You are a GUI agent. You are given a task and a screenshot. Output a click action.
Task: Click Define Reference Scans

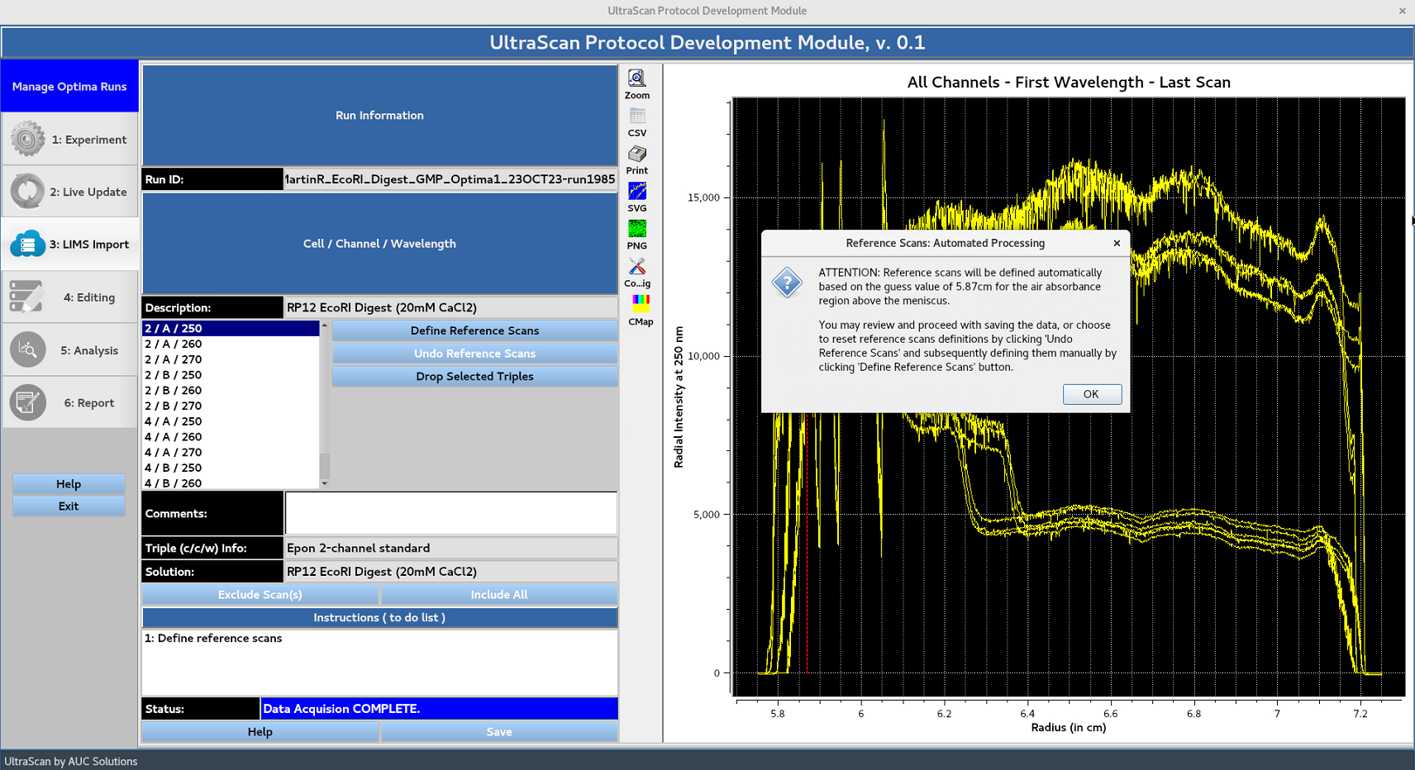(x=474, y=330)
